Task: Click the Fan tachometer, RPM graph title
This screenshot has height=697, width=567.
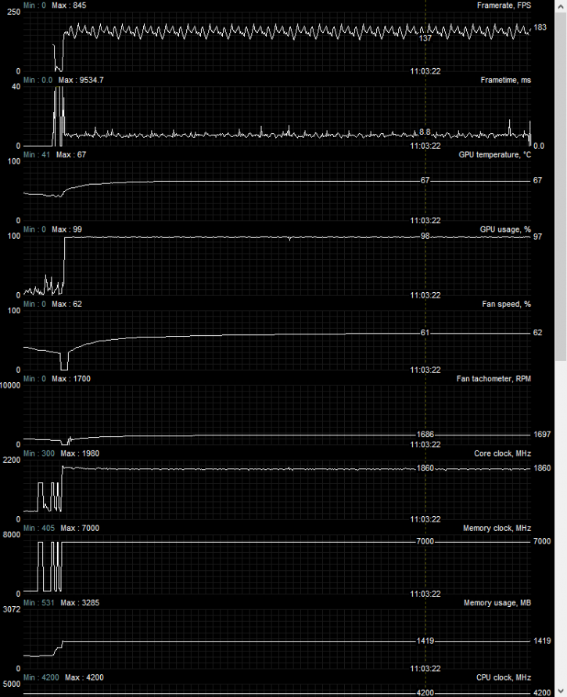Action: coord(493,379)
